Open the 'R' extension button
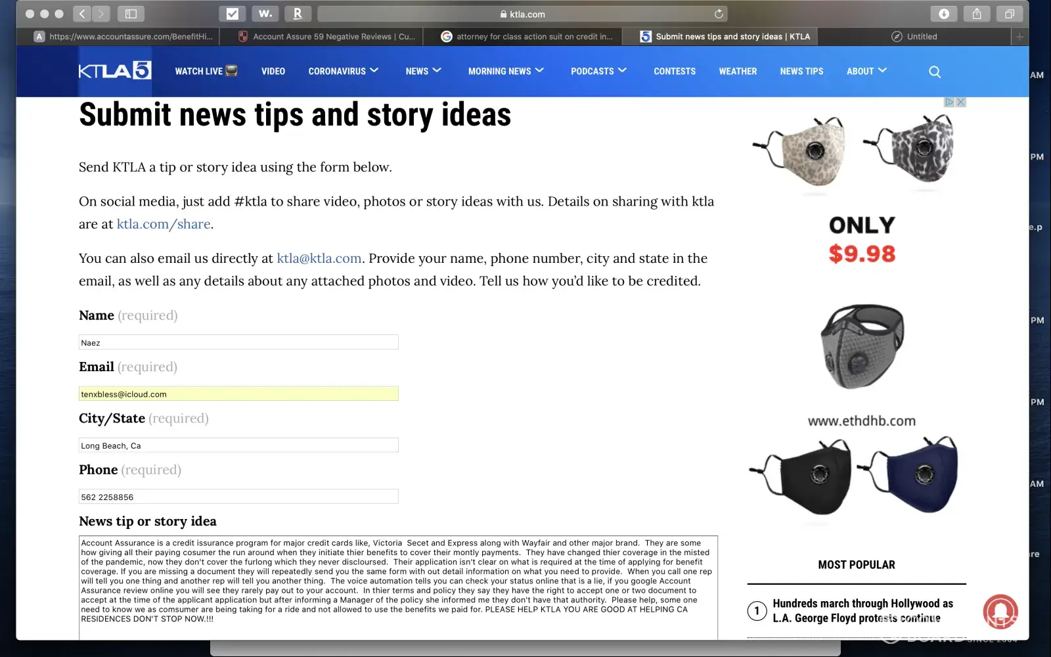Screen dimensions: 1051x657 tap(298, 14)
